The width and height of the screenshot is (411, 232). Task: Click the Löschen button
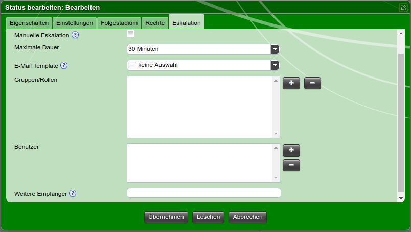209,217
